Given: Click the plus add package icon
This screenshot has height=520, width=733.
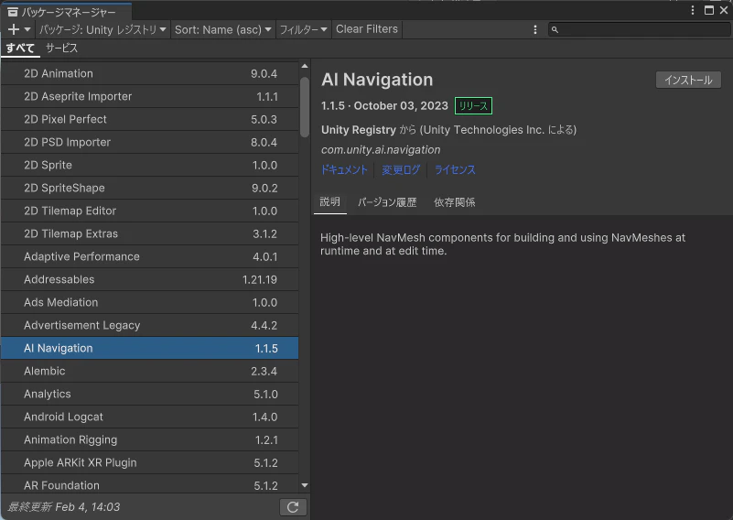Looking at the screenshot, I should pos(14,29).
